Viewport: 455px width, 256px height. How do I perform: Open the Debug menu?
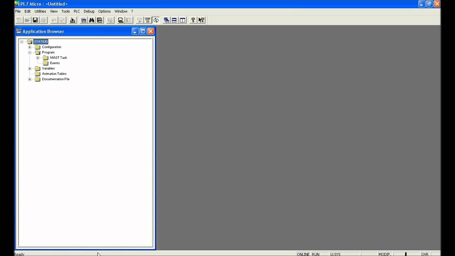coord(89,11)
